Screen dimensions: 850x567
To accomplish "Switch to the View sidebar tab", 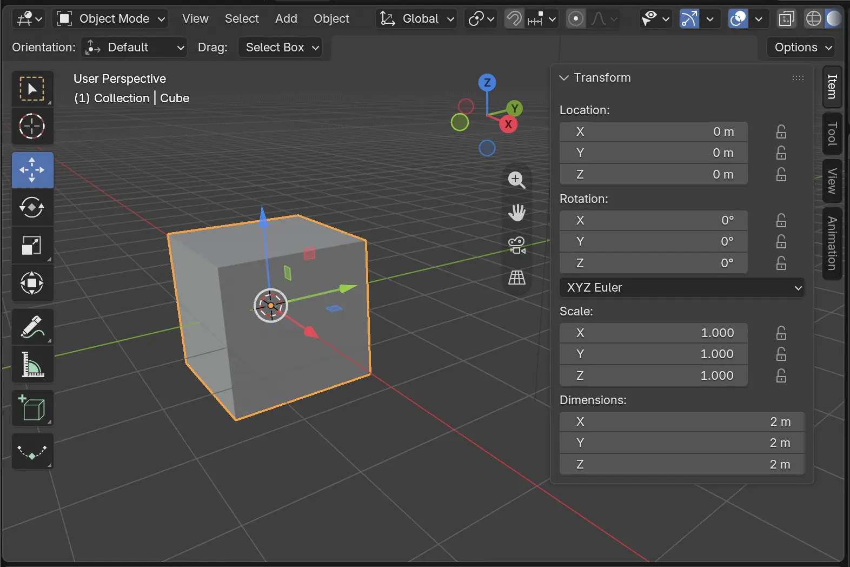I will 833,181.
